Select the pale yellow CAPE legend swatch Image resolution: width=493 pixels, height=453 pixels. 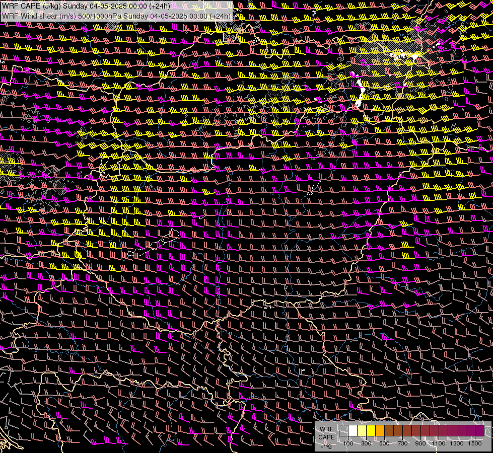coord(362,431)
